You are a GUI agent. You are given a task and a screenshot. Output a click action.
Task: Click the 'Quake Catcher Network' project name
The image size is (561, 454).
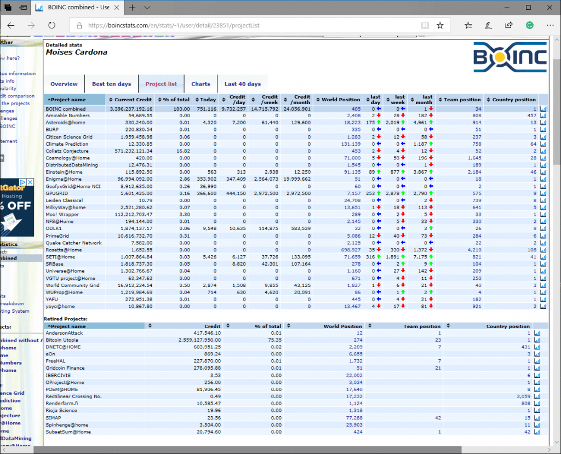(73, 243)
